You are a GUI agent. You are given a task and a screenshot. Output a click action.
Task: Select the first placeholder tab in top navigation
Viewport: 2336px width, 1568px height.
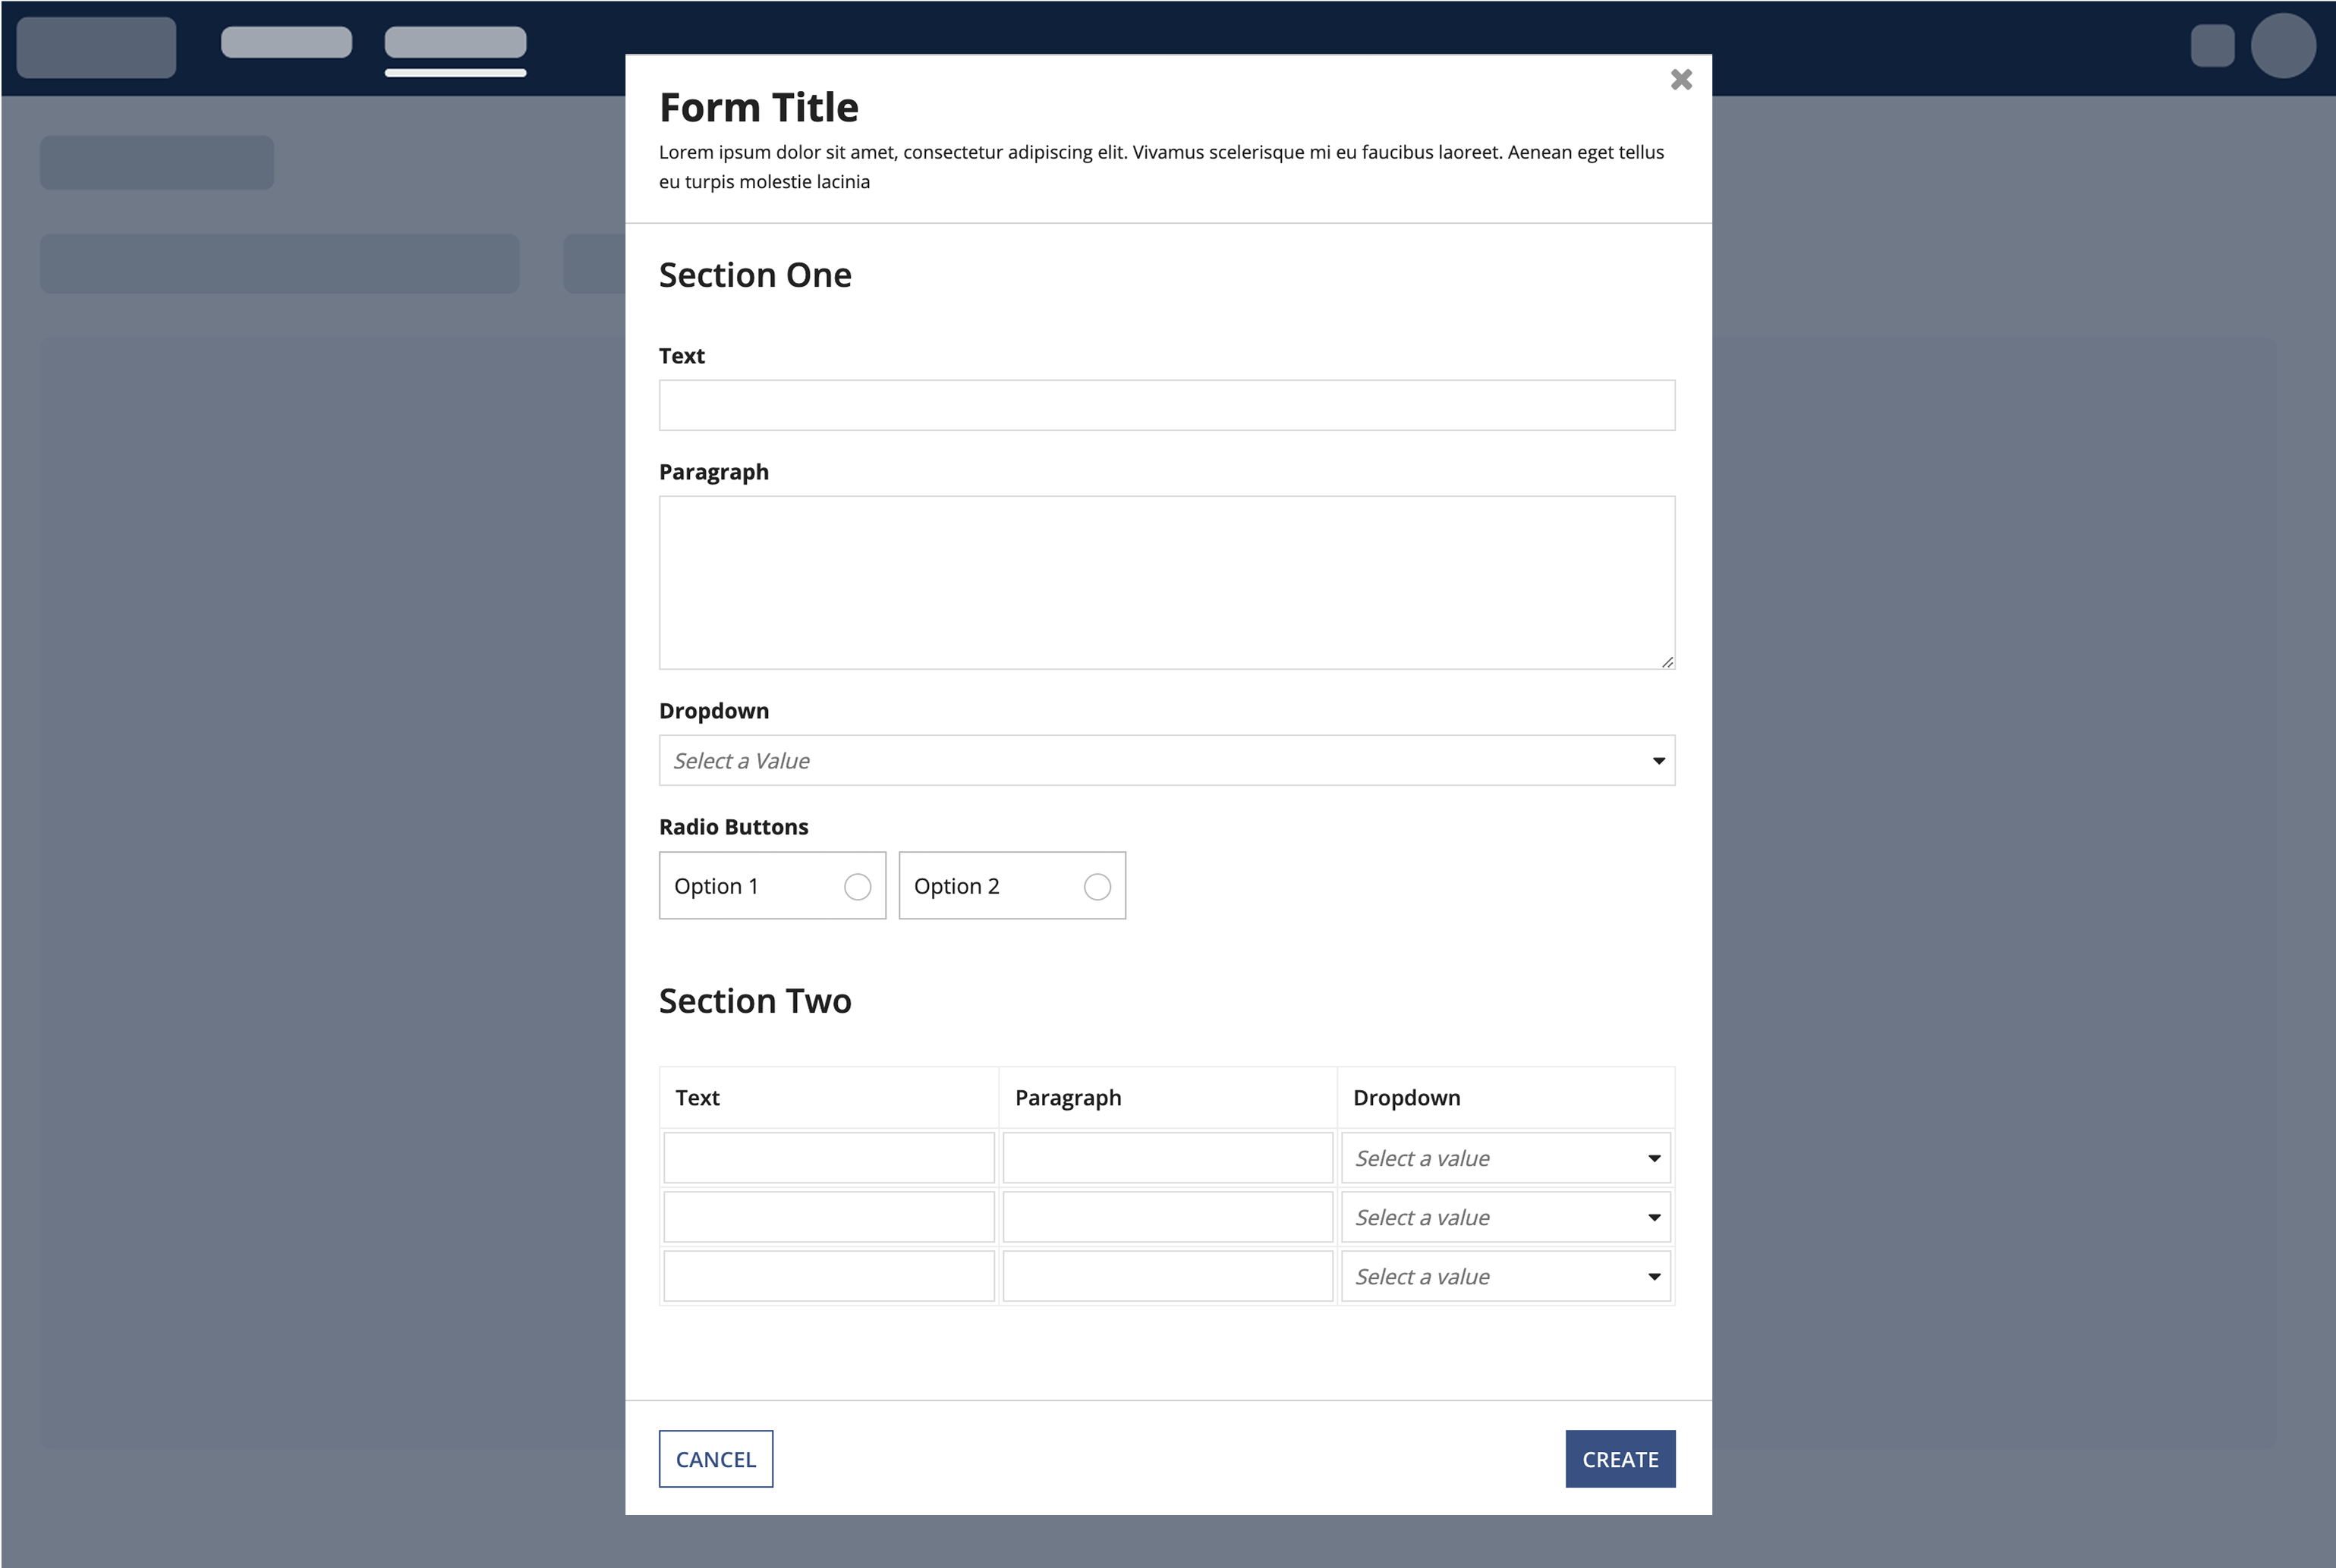(x=286, y=43)
